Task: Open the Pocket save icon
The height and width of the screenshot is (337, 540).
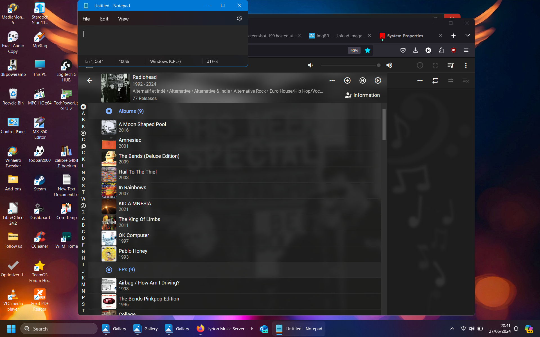Action: click(403, 51)
